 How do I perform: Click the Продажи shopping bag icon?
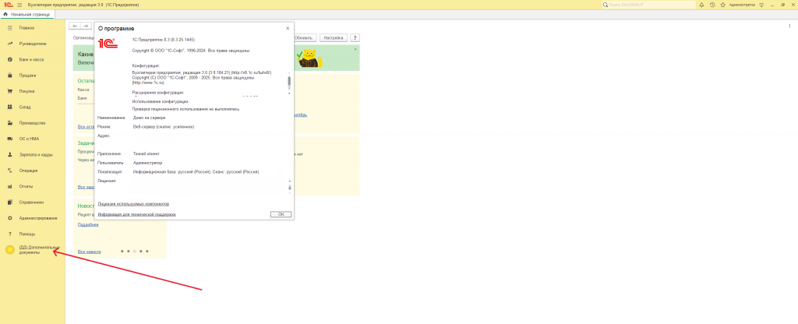tap(9, 76)
